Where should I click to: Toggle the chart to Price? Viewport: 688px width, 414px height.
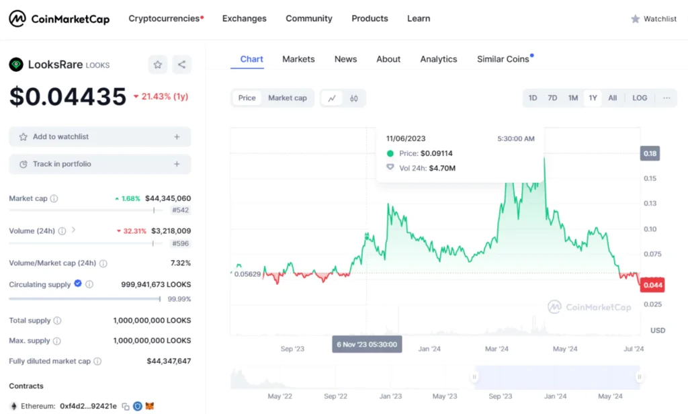(x=247, y=98)
